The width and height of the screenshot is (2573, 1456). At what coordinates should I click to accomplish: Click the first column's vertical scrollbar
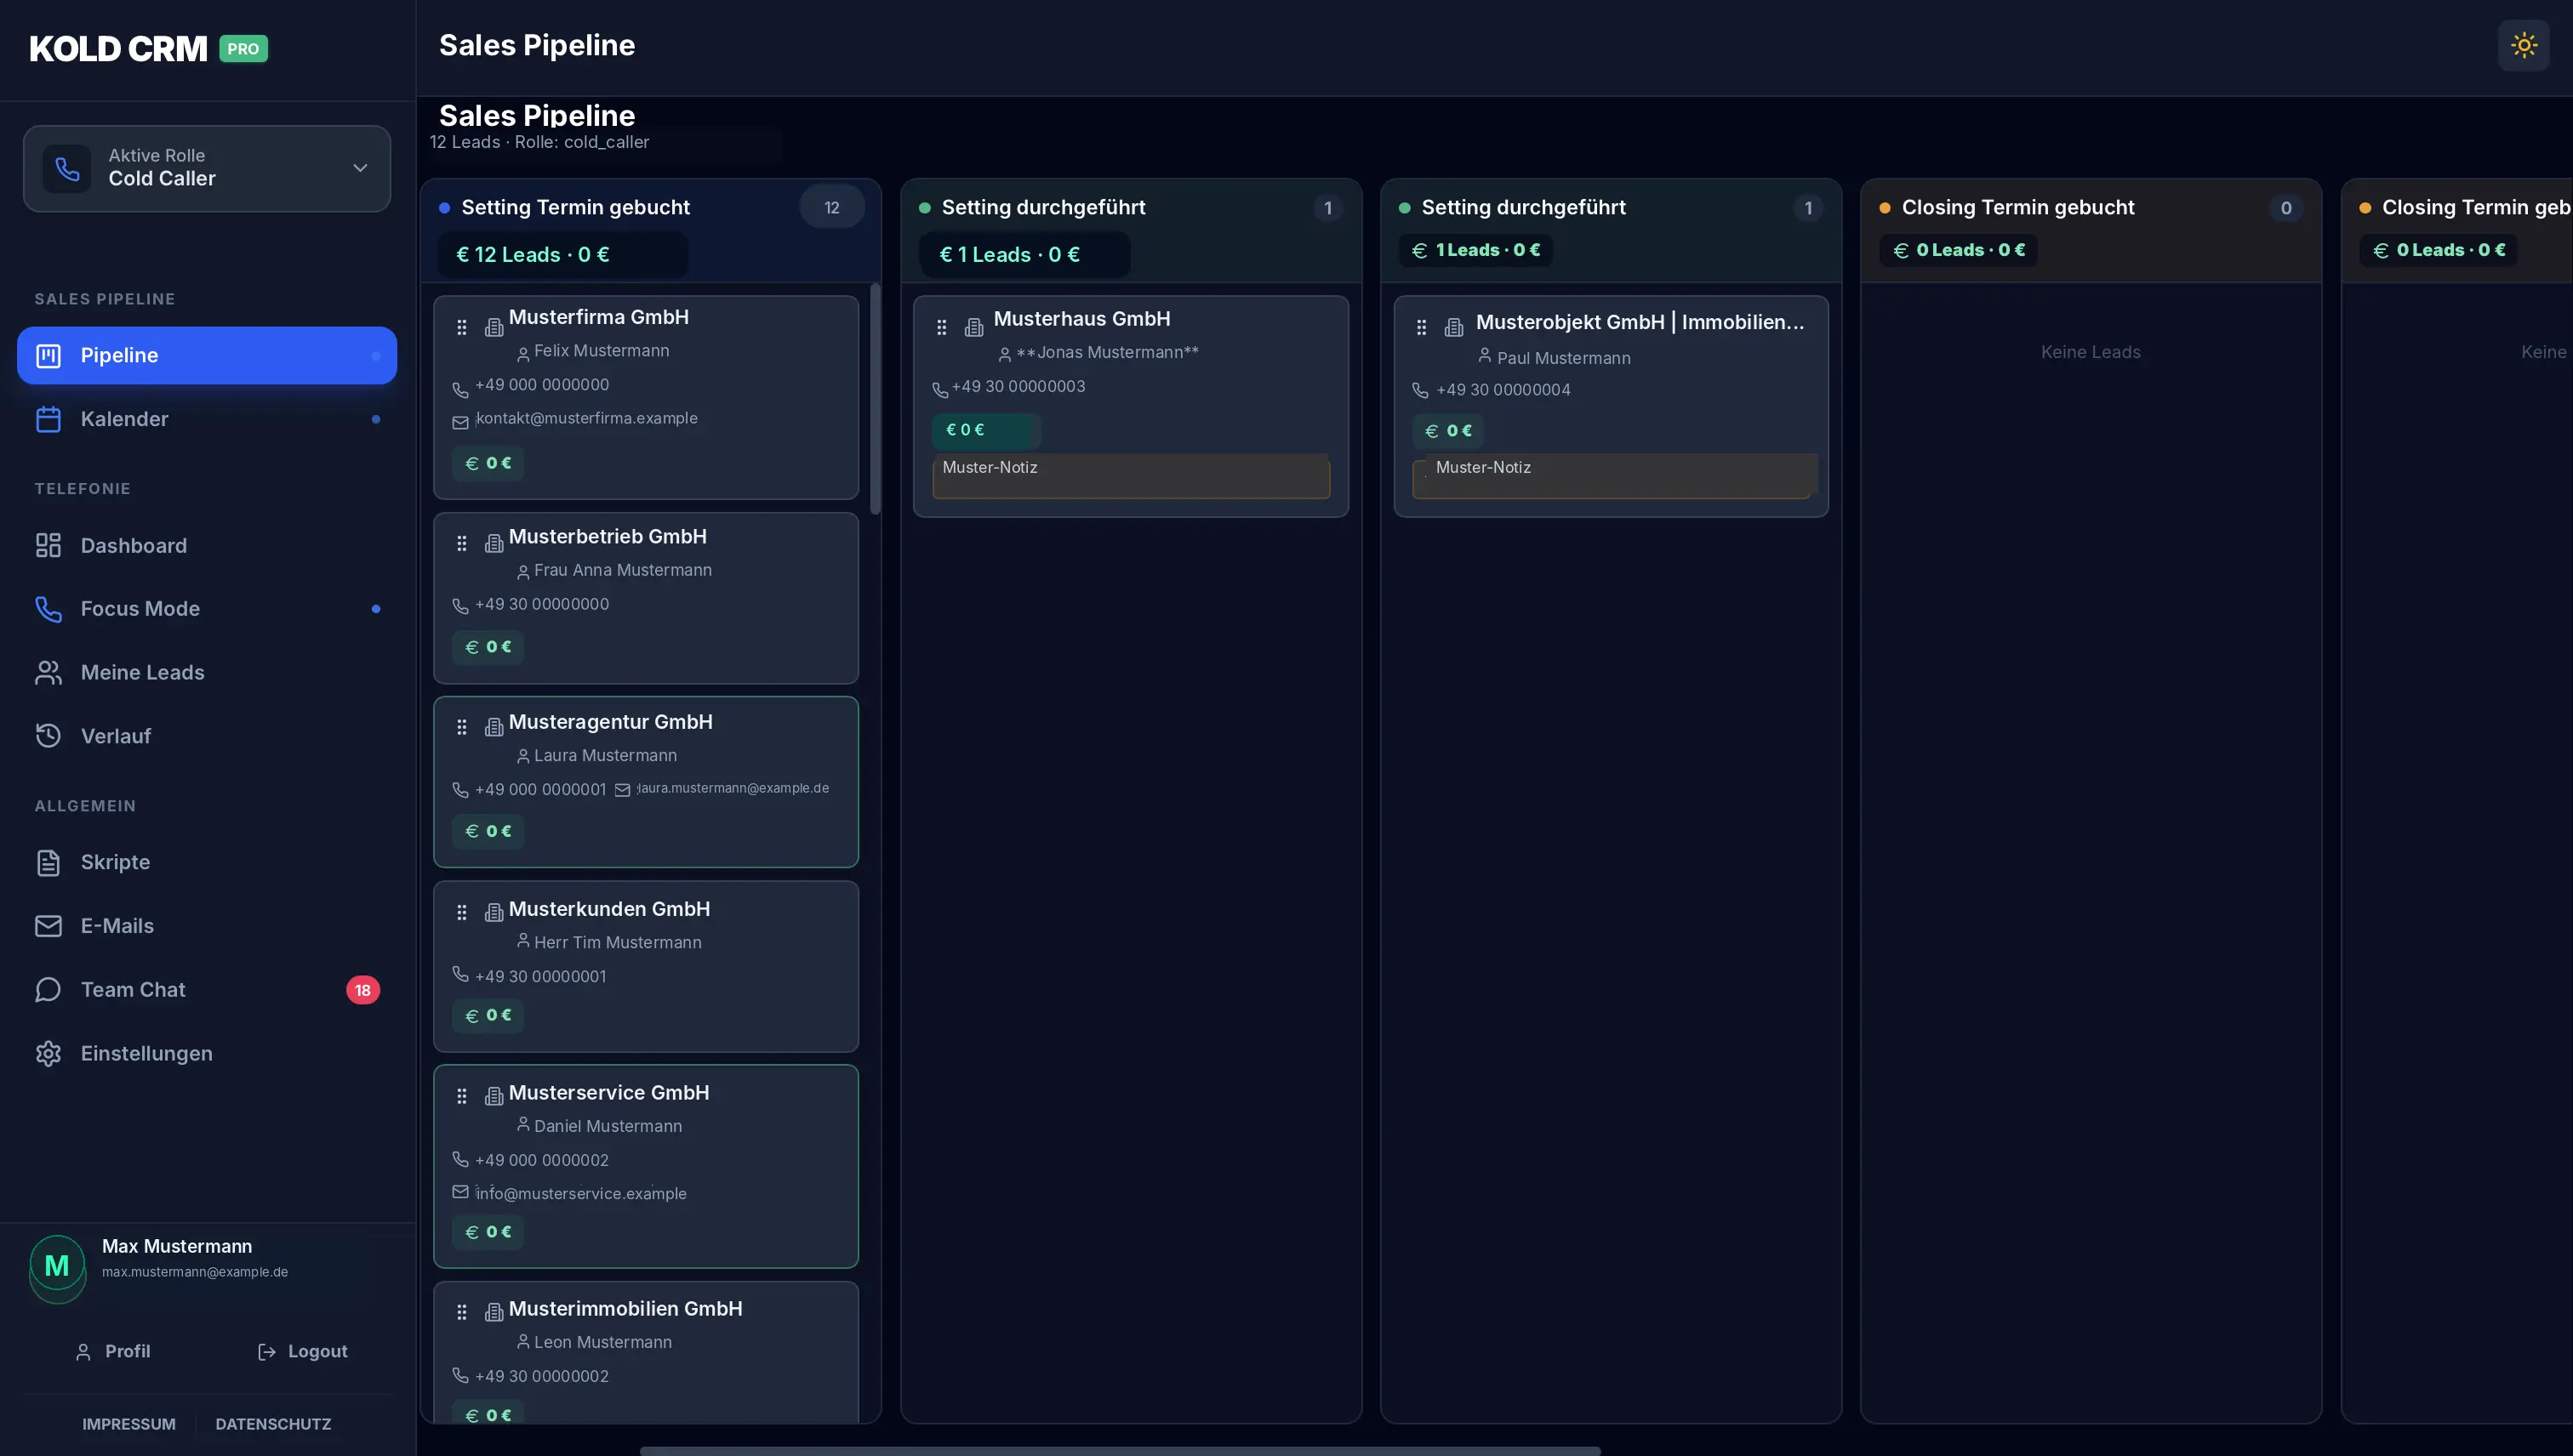[876, 398]
